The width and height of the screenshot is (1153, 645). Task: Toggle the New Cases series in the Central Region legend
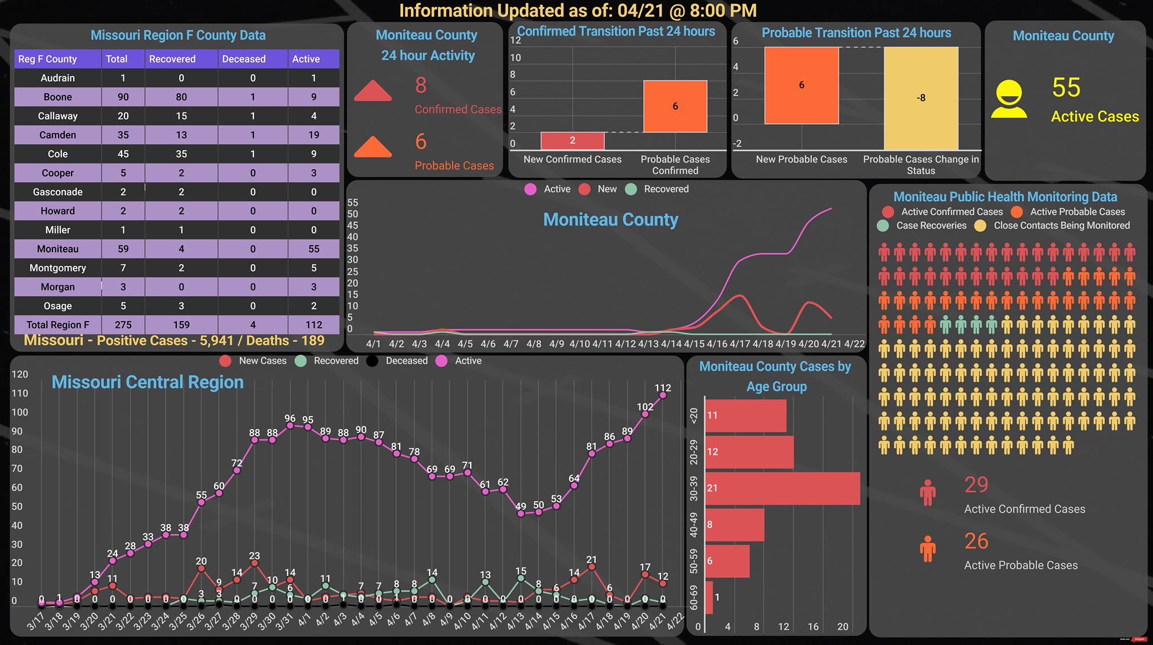click(x=253, y=360)
